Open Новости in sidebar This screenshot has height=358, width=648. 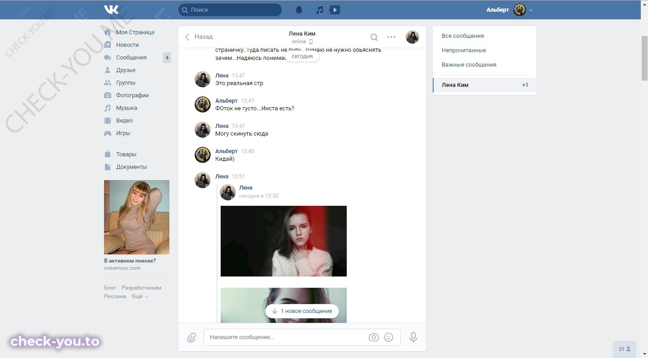127,45
